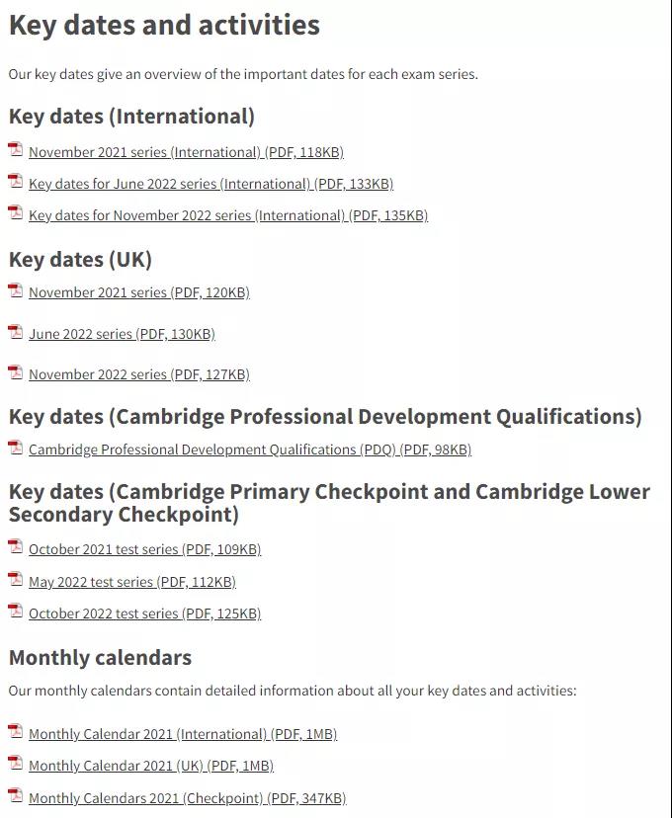Open Key dates for June 2022 series (International)

click(x=210, y=183)
